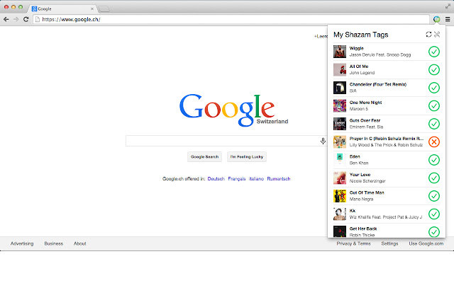Close the Google tab
Image resolution: width=454 pixels, height=283 pixels.
[92, 9]
